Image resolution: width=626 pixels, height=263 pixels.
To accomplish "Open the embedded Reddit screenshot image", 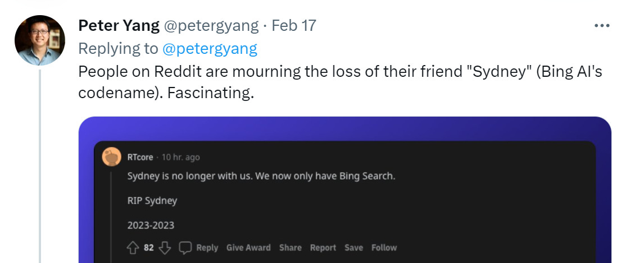I will click(x=344, y=190).
